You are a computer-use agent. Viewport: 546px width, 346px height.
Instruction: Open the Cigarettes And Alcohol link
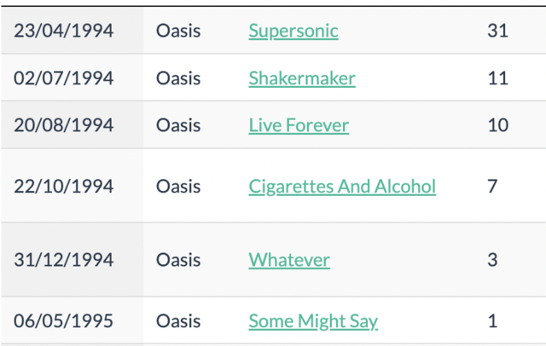point(342,186)
